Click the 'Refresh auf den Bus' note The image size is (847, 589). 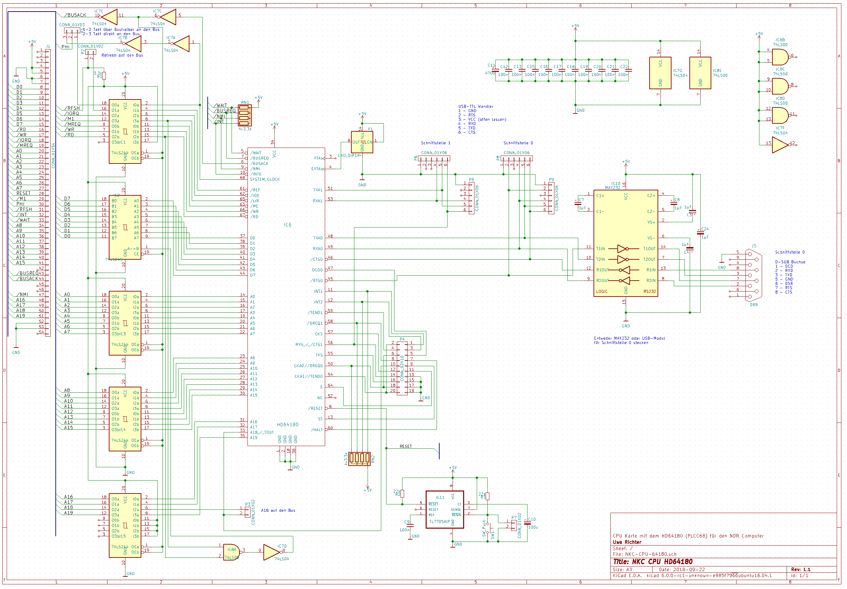(122, 55)
